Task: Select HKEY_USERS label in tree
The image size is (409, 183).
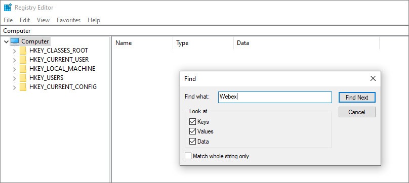Action: [x=46, y=78]
